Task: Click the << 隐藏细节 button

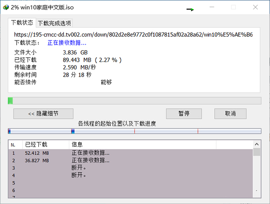Action: tap(43, 113)
